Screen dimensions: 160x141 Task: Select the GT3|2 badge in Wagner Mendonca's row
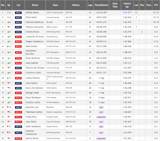click(18, 41)
